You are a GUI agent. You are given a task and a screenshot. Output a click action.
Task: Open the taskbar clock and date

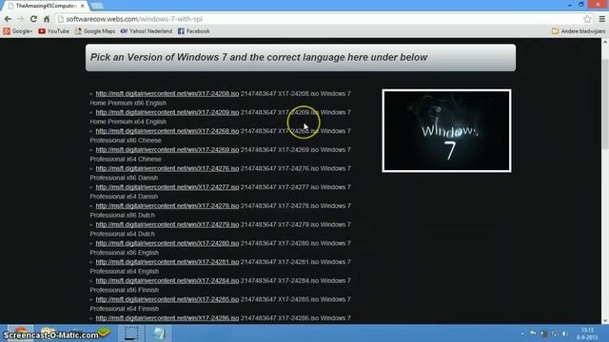point(587,333)
